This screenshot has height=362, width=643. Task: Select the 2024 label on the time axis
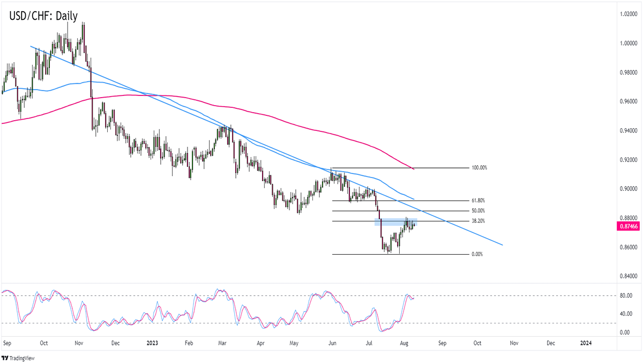(586, 342)
